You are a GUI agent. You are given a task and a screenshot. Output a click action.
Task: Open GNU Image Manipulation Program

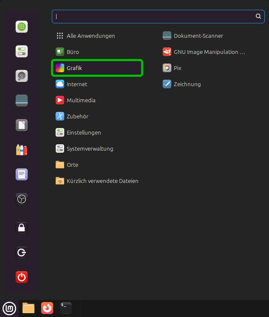pos(204,52)
